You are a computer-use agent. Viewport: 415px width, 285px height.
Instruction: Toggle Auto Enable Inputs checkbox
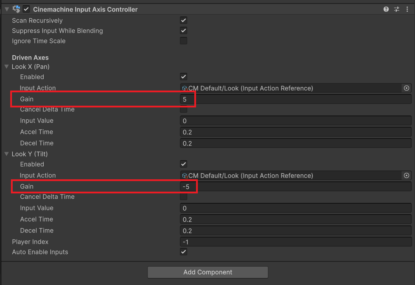[x=183, y=252]
